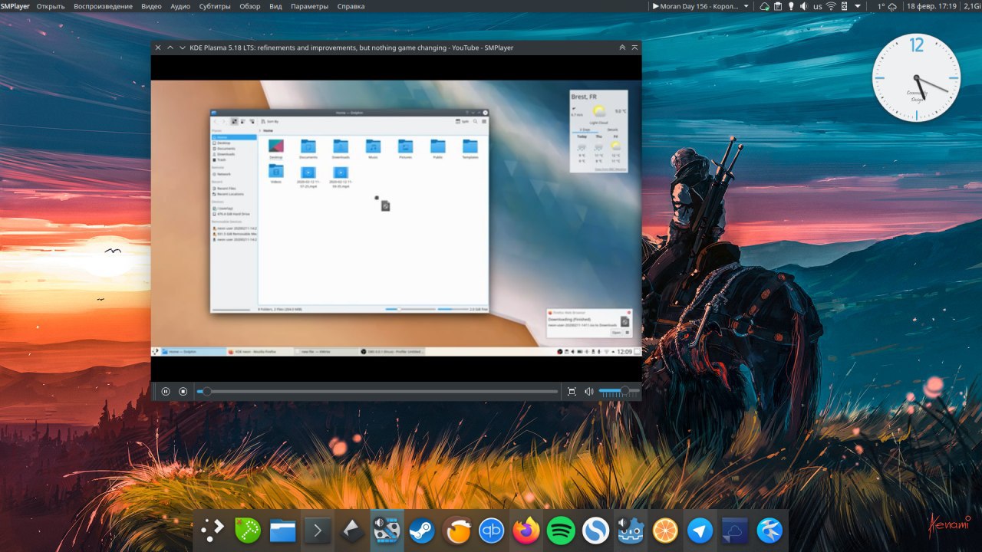Open the Видео menu
Screen dimensions: 982x552
152,6
